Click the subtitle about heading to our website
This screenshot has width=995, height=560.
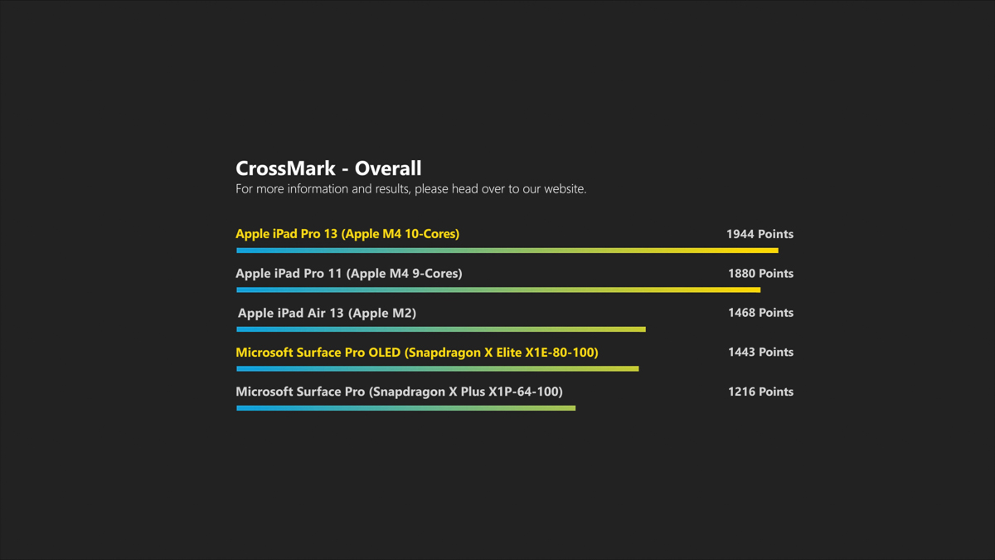(x=411, y=189)
